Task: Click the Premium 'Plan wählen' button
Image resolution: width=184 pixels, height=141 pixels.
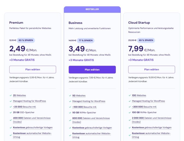Action: 33,69
